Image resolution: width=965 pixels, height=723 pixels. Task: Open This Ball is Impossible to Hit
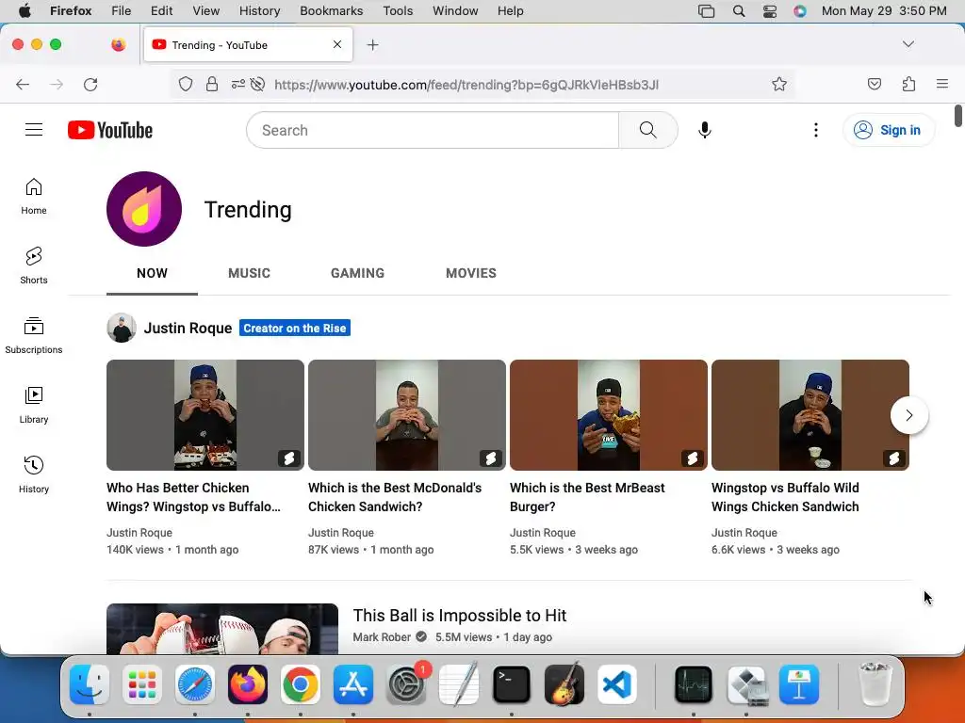[x=460, y=616]
